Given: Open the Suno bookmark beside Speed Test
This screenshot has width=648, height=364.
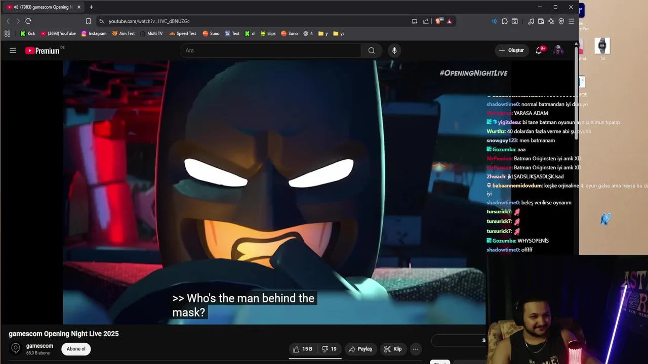Looking at the screenshot, I should click(x=211, y=33).
